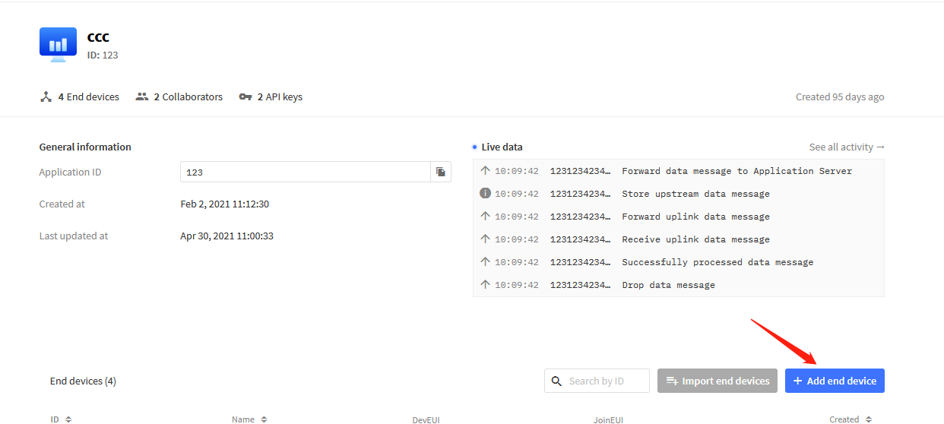Click the Add end device button
Screen dimensions: 944x424
[835, 381]
